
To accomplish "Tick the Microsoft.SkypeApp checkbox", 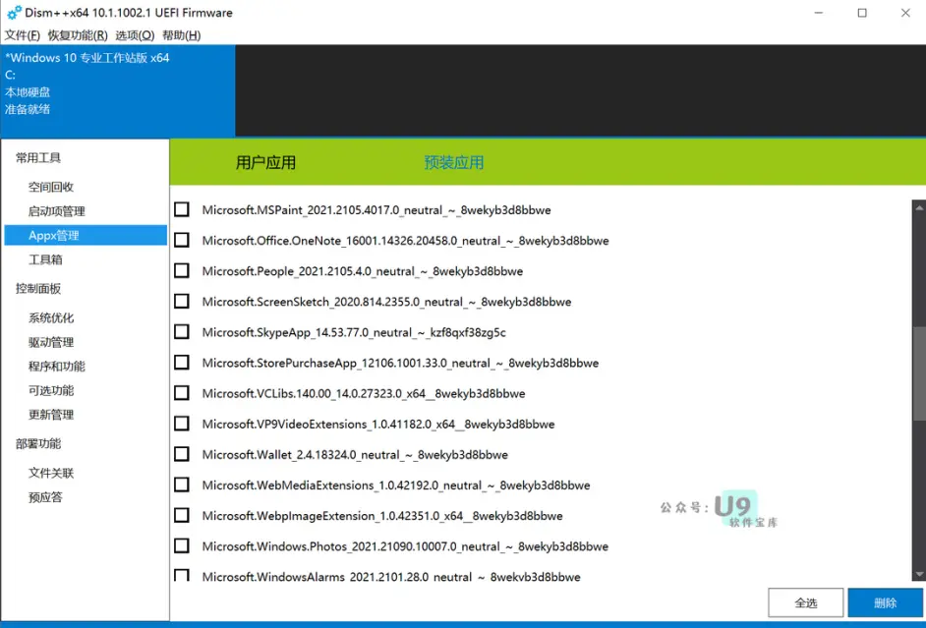I will [182, 332].
